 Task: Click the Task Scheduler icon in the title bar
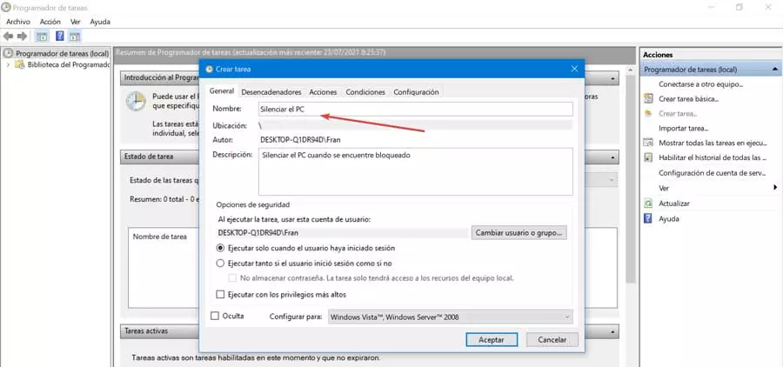(x=6, y=8)
